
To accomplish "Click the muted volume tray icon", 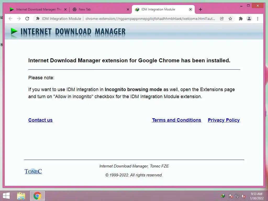I will [243, 196].
